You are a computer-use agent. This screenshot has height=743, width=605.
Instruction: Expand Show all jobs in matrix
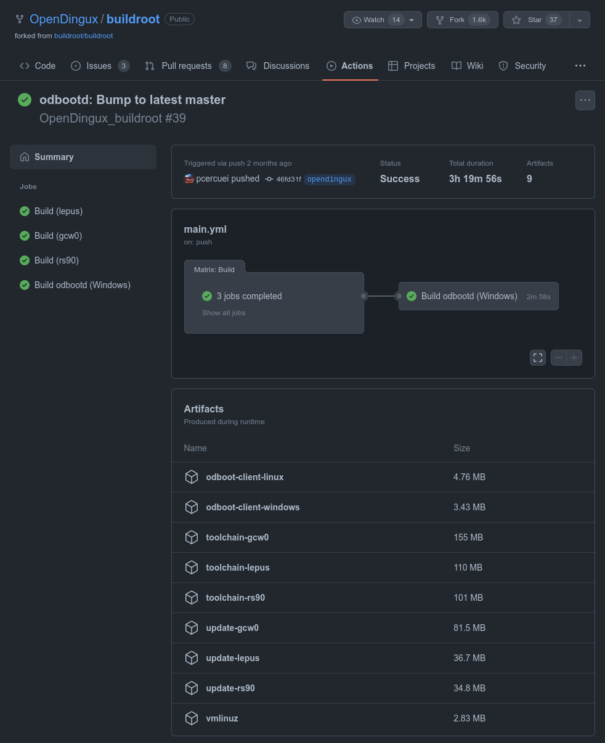click(x=224, y=313)
